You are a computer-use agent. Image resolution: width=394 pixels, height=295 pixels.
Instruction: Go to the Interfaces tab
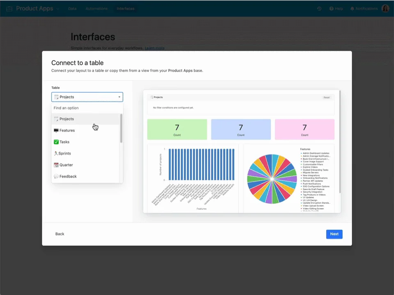[x=125, y=9]
